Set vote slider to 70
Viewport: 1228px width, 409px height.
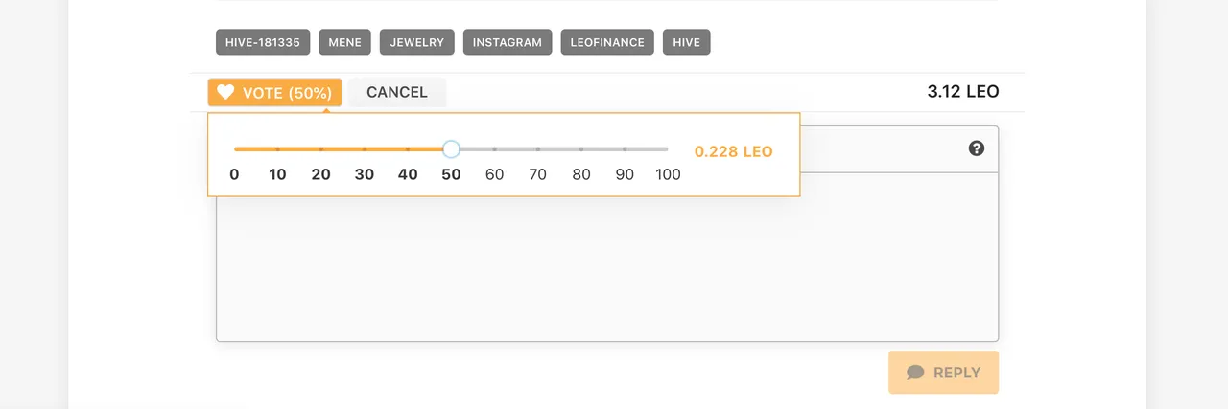pyautogui.click(x=538, y=149)
